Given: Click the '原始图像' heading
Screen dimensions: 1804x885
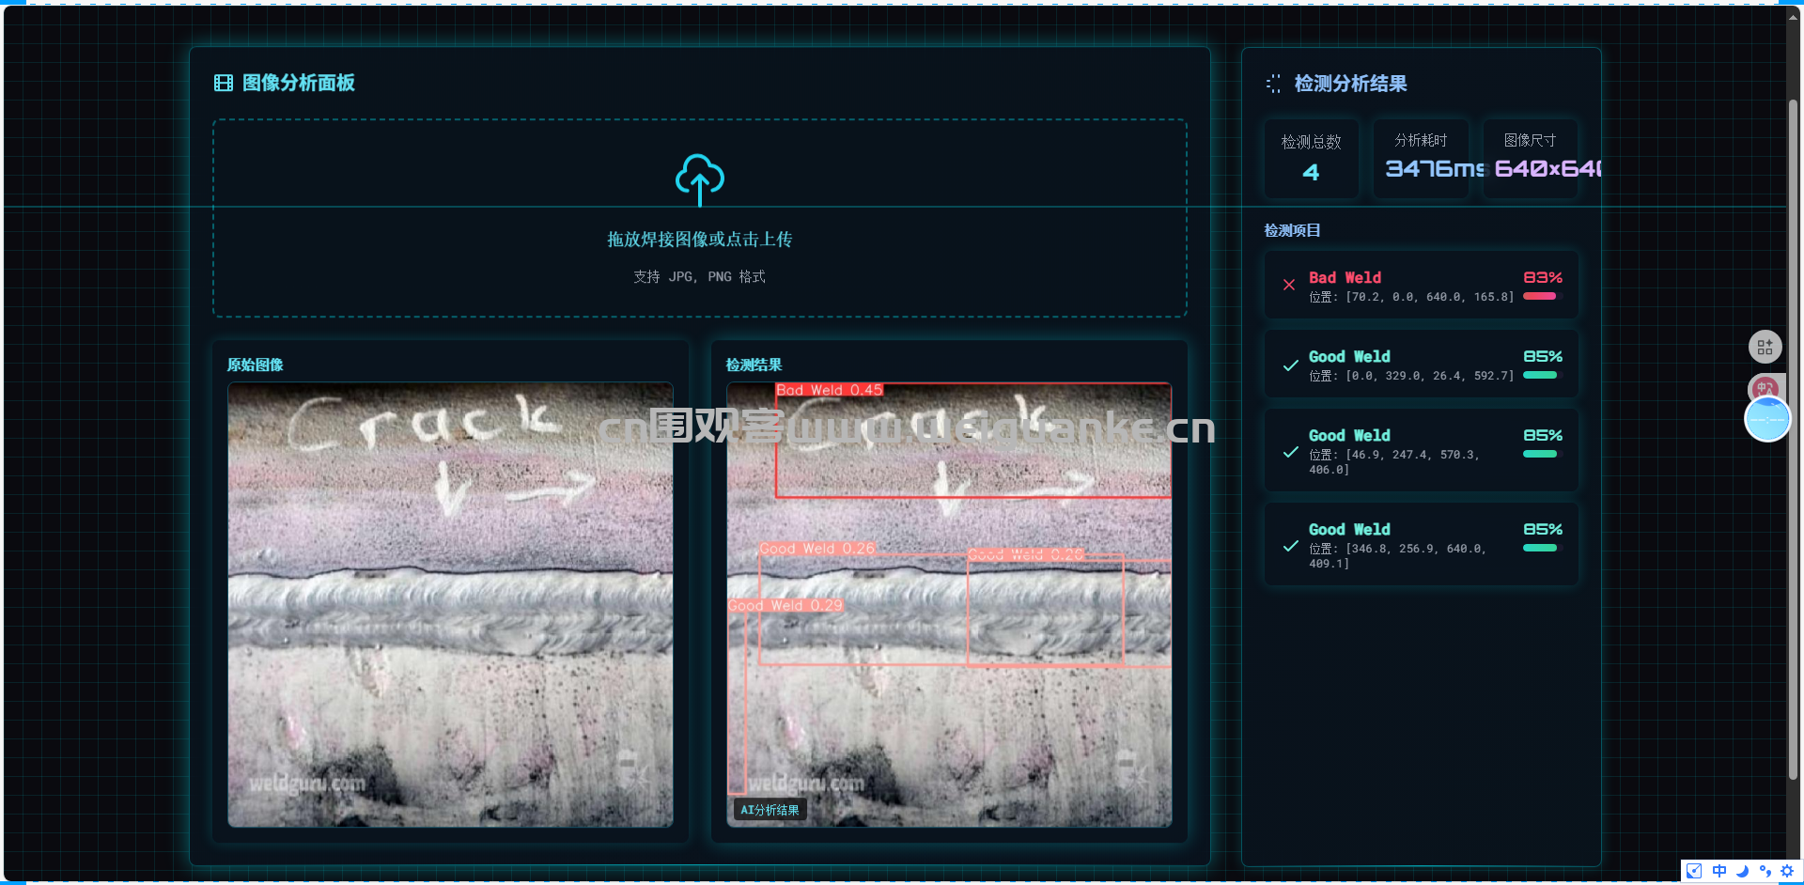Looking at the screenshot, I should (x=256, y=365).
